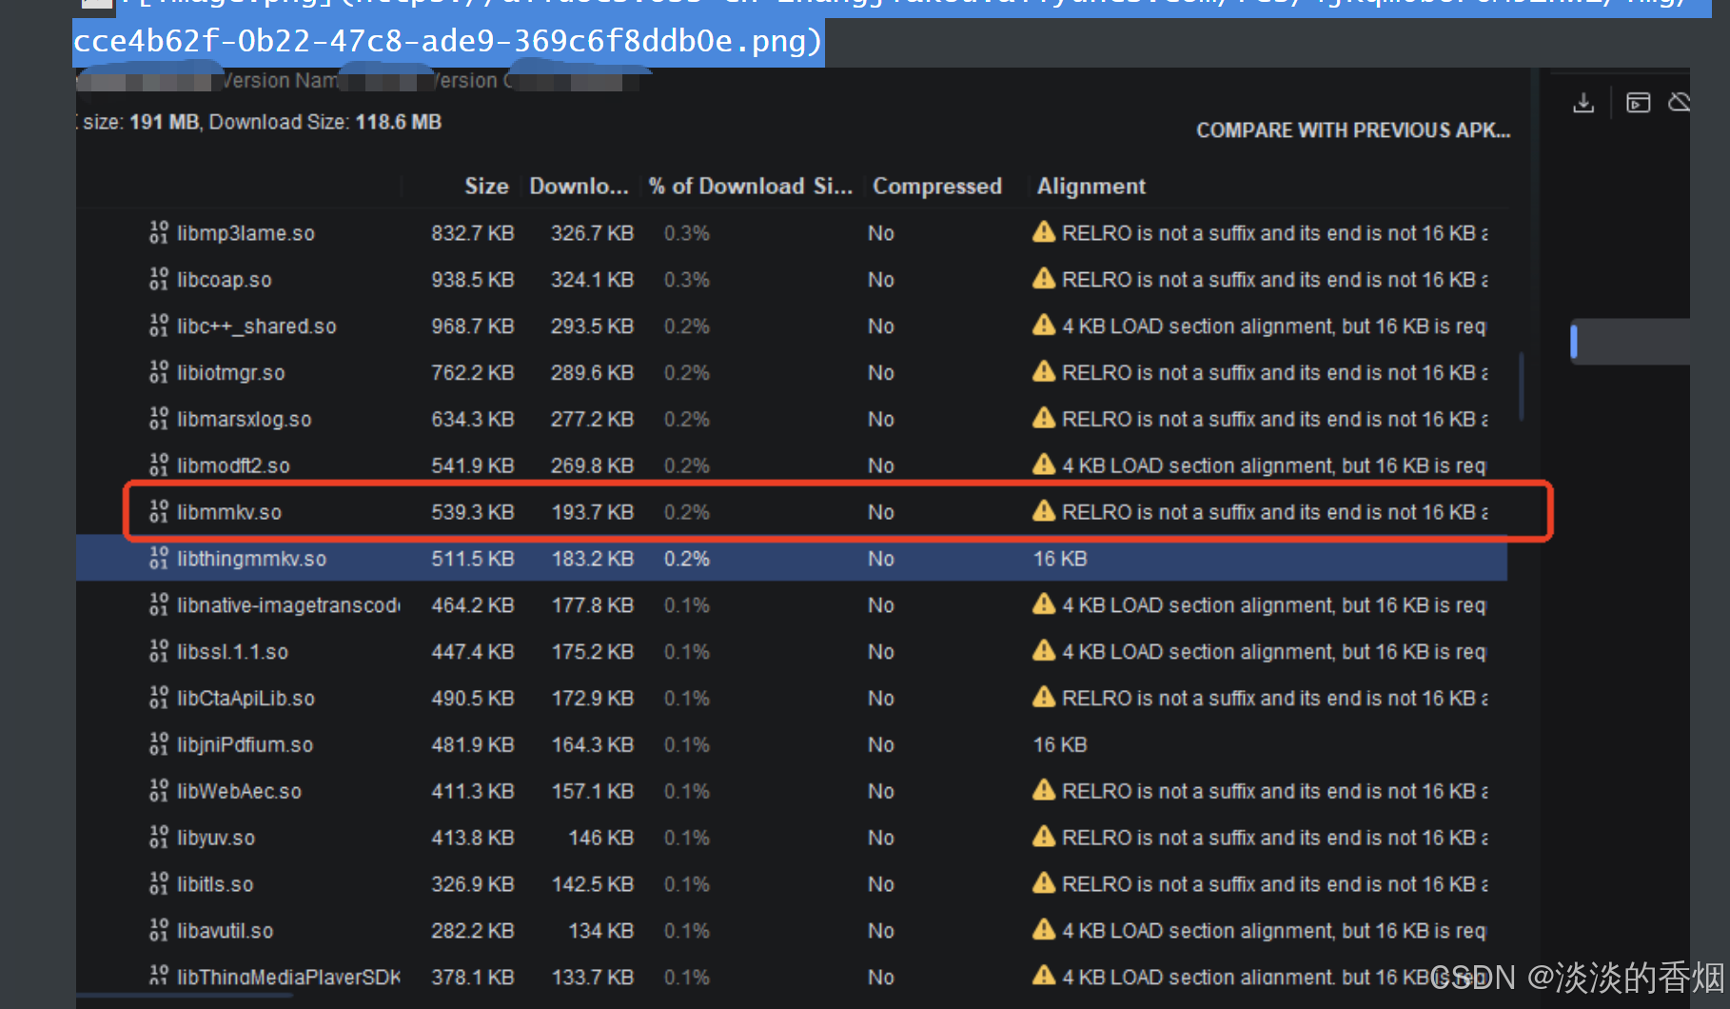Click the Compressed column header
The width and height of the screenshot is (1730, 1009).
click(x=937, y=187)
